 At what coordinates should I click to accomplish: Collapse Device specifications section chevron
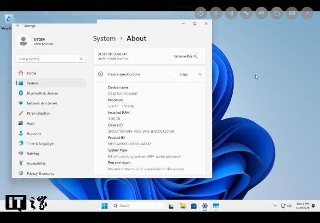click(200, 74)
